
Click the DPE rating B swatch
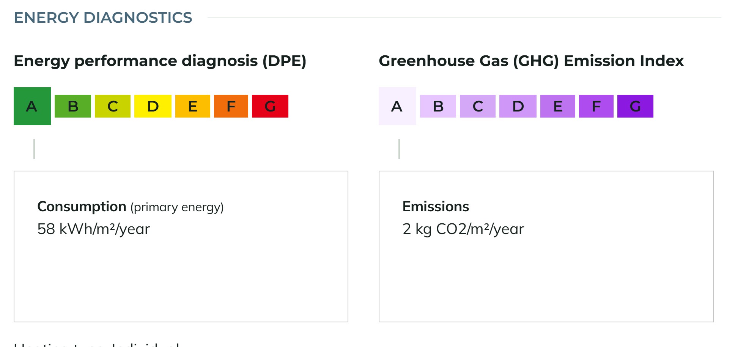tap(73, 106)
